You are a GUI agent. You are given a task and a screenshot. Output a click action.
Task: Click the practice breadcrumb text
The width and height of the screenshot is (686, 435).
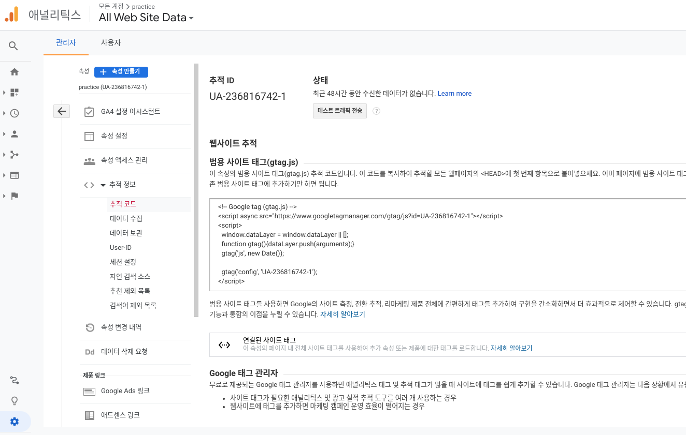point(144,7)
